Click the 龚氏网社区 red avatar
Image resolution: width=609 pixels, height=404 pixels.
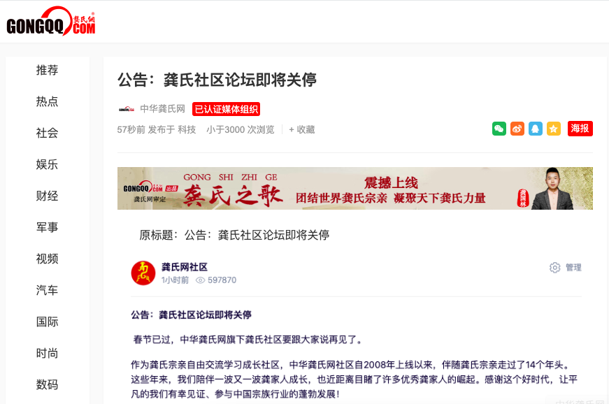[143, 273]
